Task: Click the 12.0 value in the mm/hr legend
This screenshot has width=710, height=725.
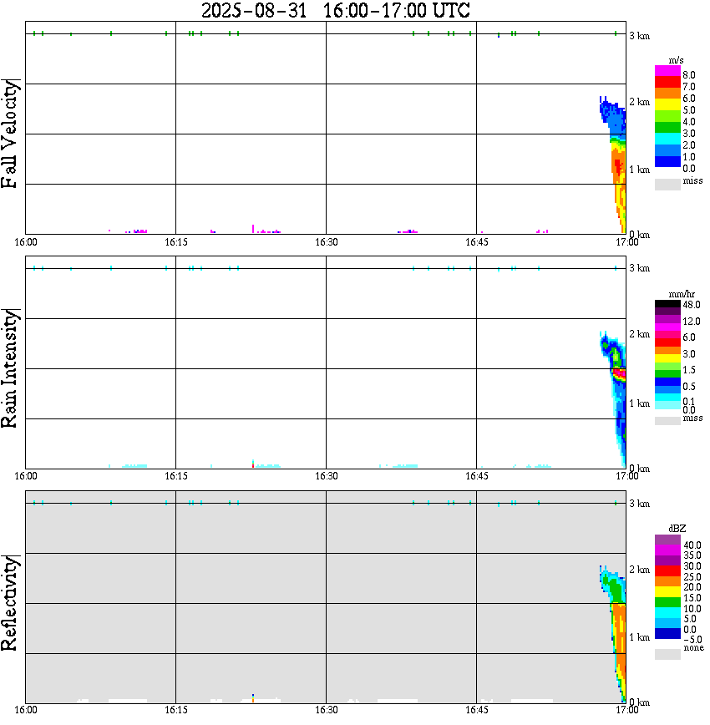Action: [692, 322]
